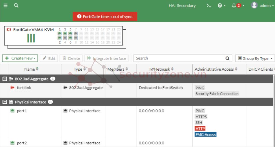
Task: Click the fortilink aggregate red icon
Action: tap(12, 88)
